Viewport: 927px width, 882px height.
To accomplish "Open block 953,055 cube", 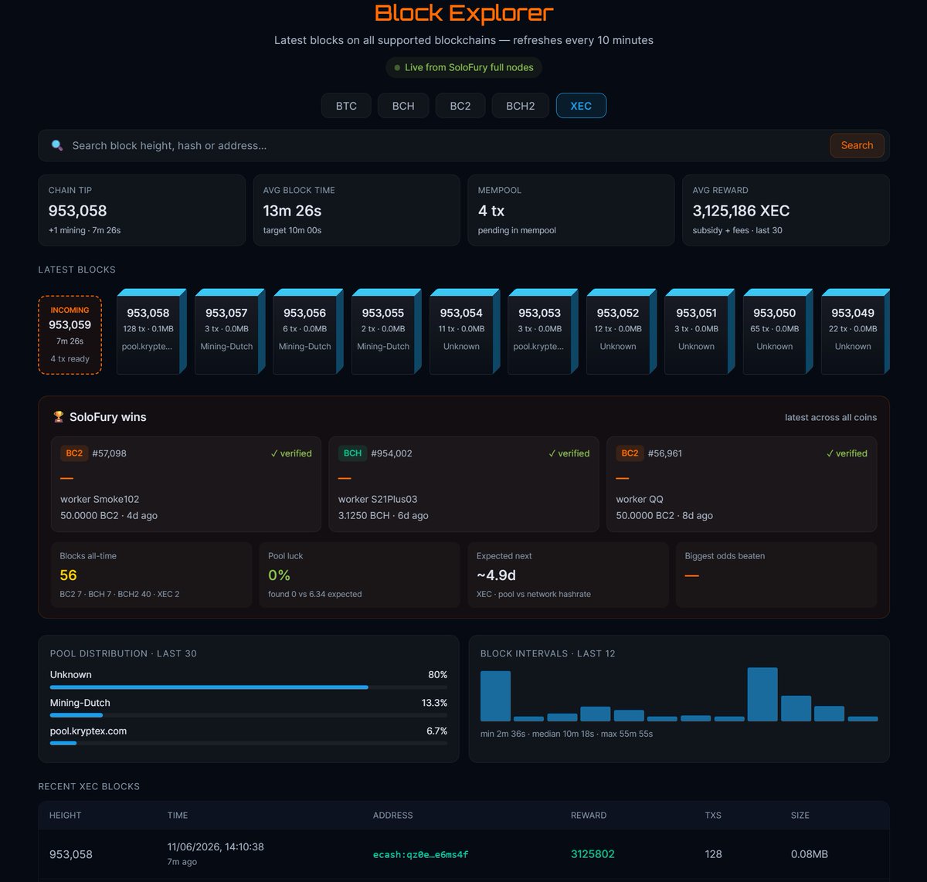I will click(386, 331).
